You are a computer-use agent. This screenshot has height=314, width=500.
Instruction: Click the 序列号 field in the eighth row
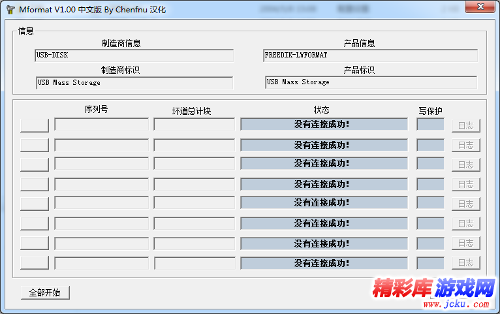pos(101,263)
